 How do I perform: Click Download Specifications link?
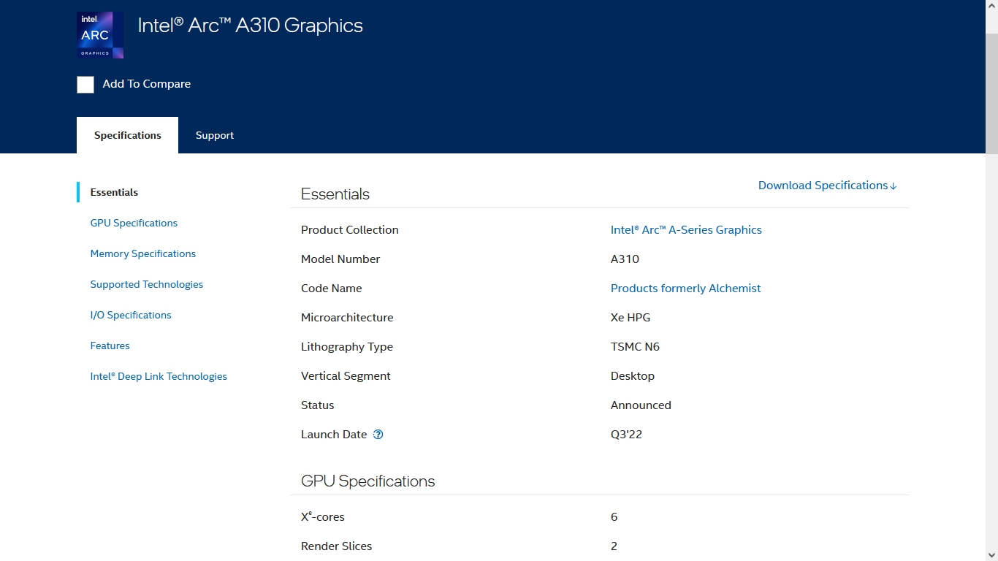[828, 186]
